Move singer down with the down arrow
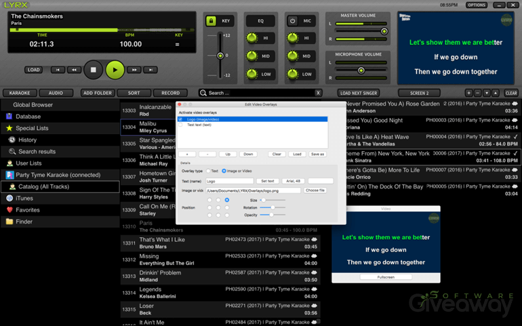This screenshot has width=522, height=326. [486, 93]
